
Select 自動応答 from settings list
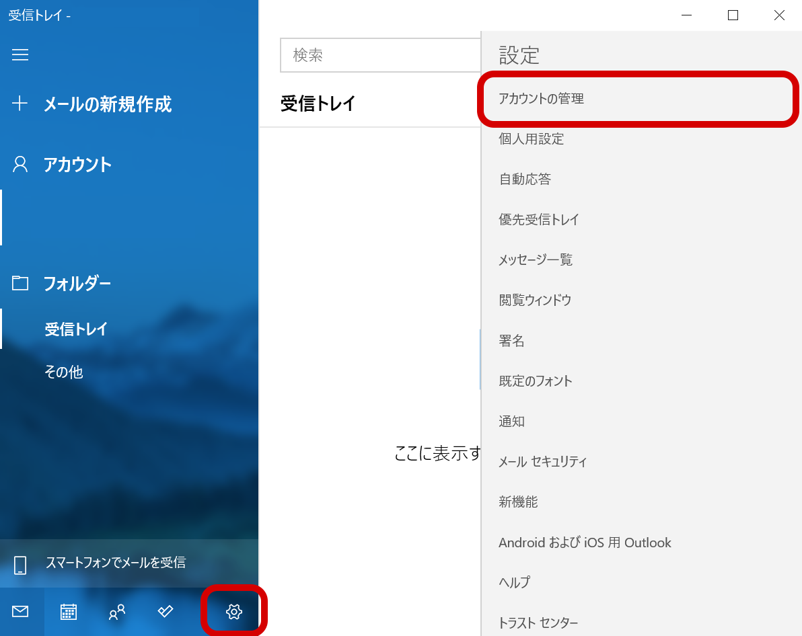point(525,180)
